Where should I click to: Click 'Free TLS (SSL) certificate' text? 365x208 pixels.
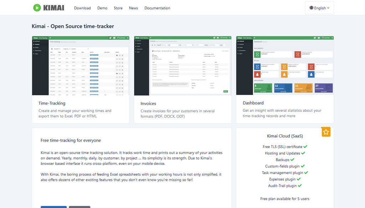point(282,147)
